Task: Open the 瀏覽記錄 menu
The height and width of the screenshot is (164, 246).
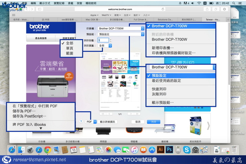Action: pyautogui.click(x=59, y=3)
